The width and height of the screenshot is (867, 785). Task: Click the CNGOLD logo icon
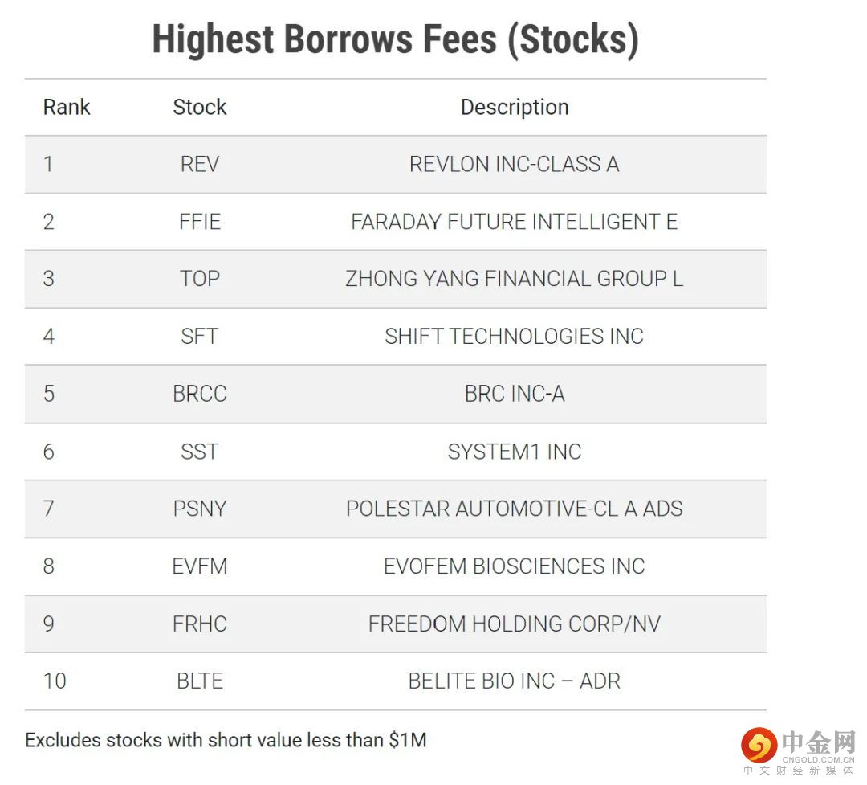click(758, 745)
